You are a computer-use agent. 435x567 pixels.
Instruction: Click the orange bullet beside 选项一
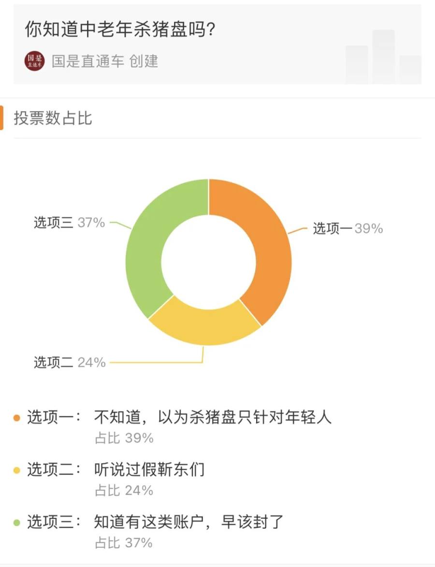[17, 418]
